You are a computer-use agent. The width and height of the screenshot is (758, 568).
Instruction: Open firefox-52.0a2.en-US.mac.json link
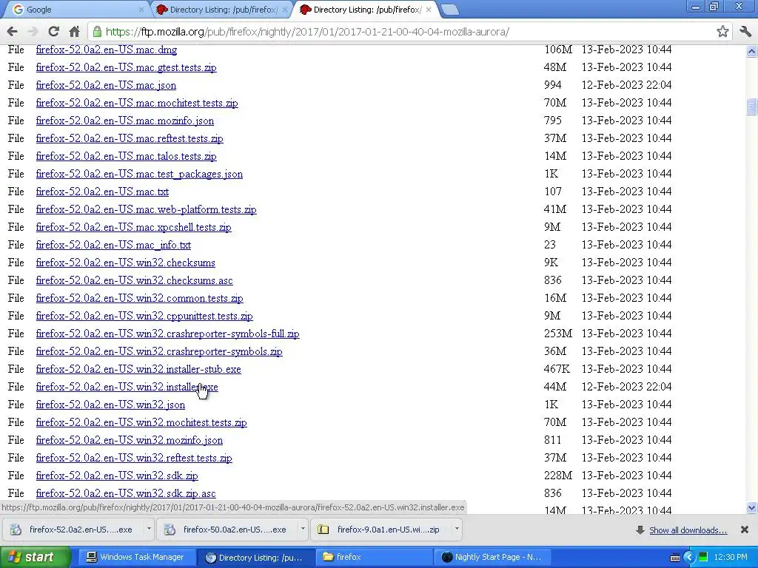pos(106,85)
